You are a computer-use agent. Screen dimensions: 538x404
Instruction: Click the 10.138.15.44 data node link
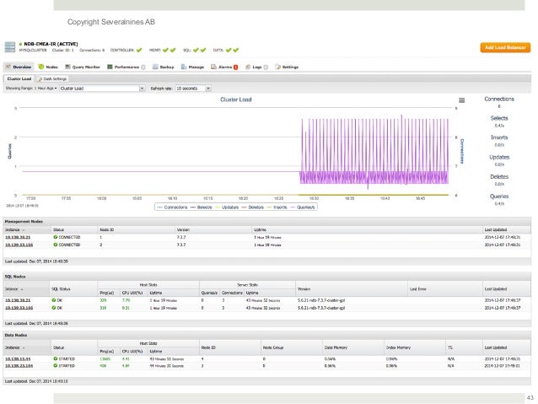(18, 360)
